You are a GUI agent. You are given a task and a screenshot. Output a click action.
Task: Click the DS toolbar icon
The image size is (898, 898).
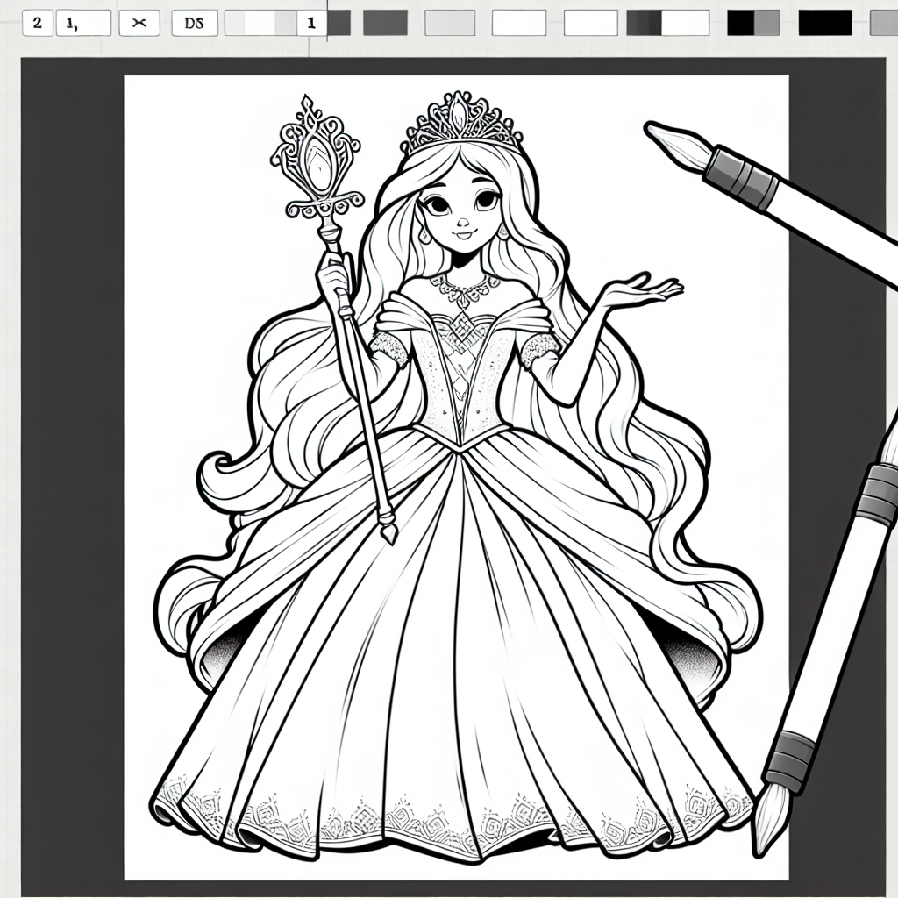195,23
